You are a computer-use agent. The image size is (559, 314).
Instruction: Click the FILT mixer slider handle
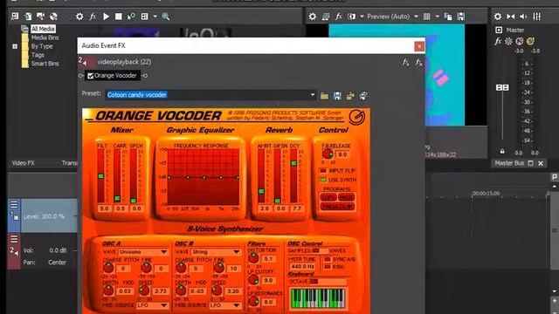click(x=101, y=176)
